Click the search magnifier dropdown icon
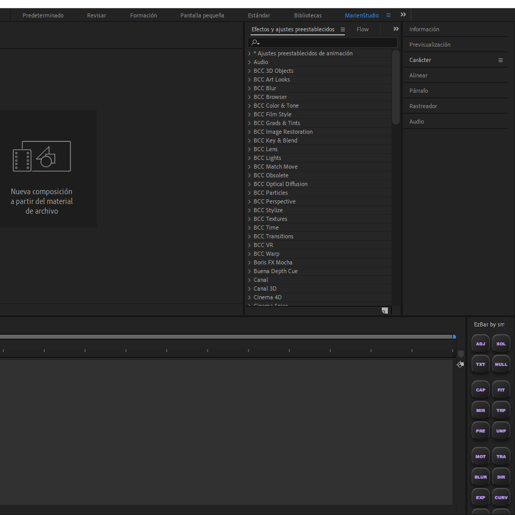Screen dimensions: 515x515 coord(255,43)
